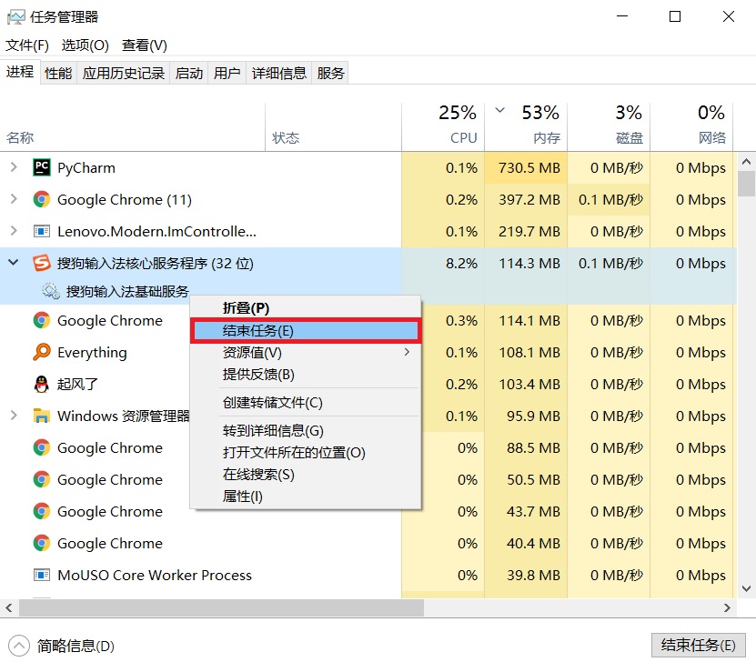Screen dimensions: 756x672
Task: Select the 搜狗输入法基础服务 child row text
Action: pyautogui.click(x=127, y=291)
